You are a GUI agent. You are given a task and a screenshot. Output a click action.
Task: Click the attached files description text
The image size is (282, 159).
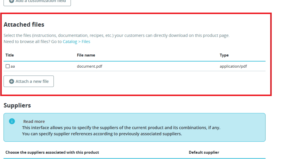(x=116, y=35)
